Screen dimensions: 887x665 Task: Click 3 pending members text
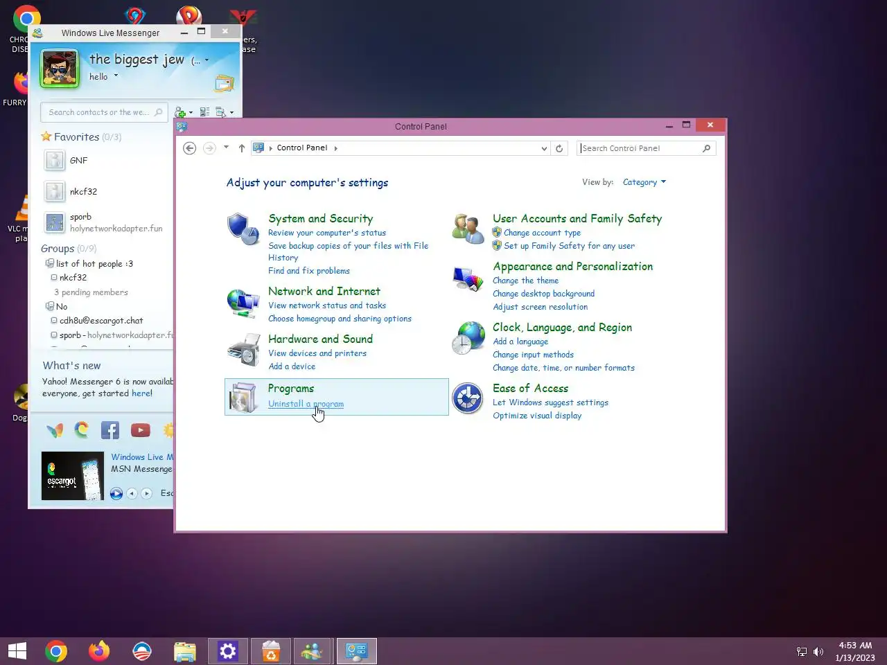click(x=91, y=292)
